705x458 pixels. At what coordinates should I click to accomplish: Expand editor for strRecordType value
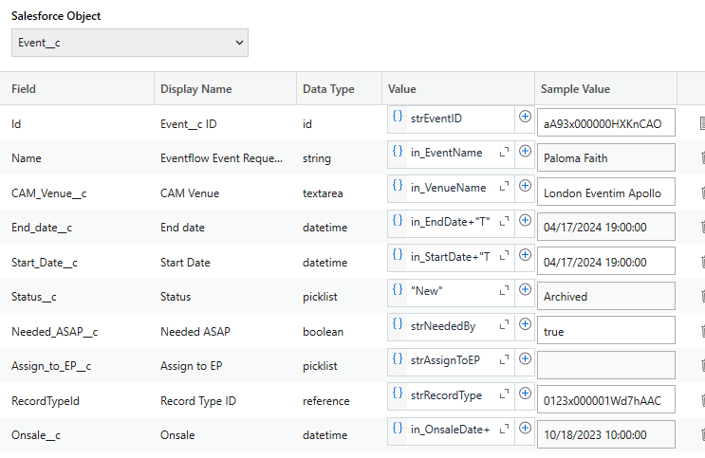pos(505,394)
